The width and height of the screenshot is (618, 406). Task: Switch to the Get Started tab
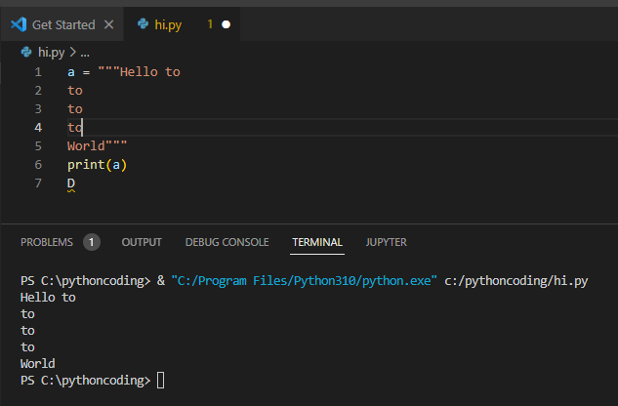(x=62, y=24)
